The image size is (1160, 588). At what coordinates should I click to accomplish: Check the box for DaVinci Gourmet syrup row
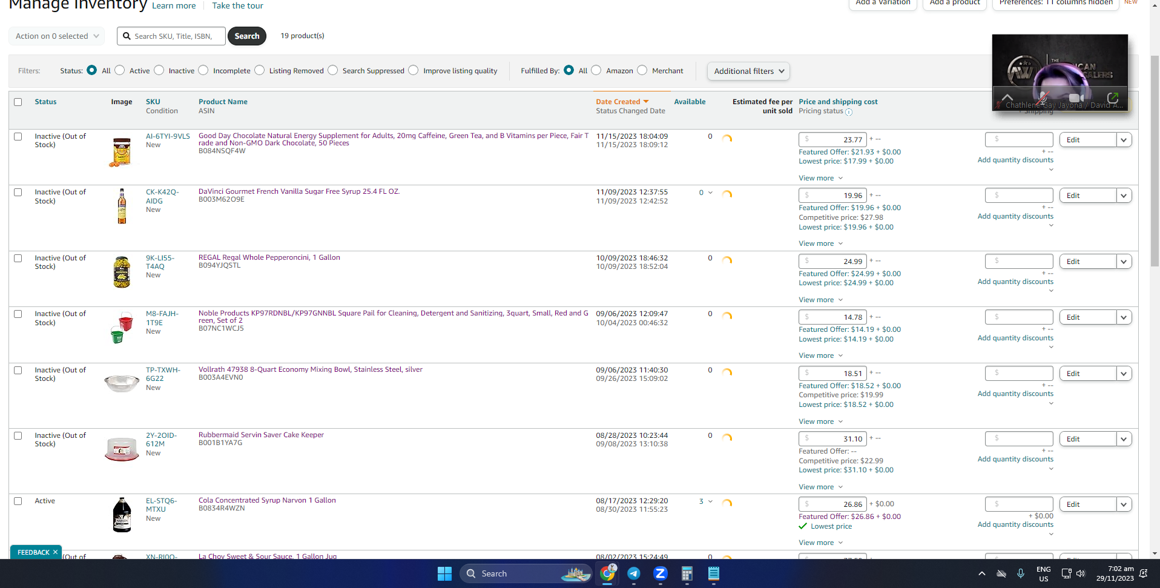tap(18, 193)
